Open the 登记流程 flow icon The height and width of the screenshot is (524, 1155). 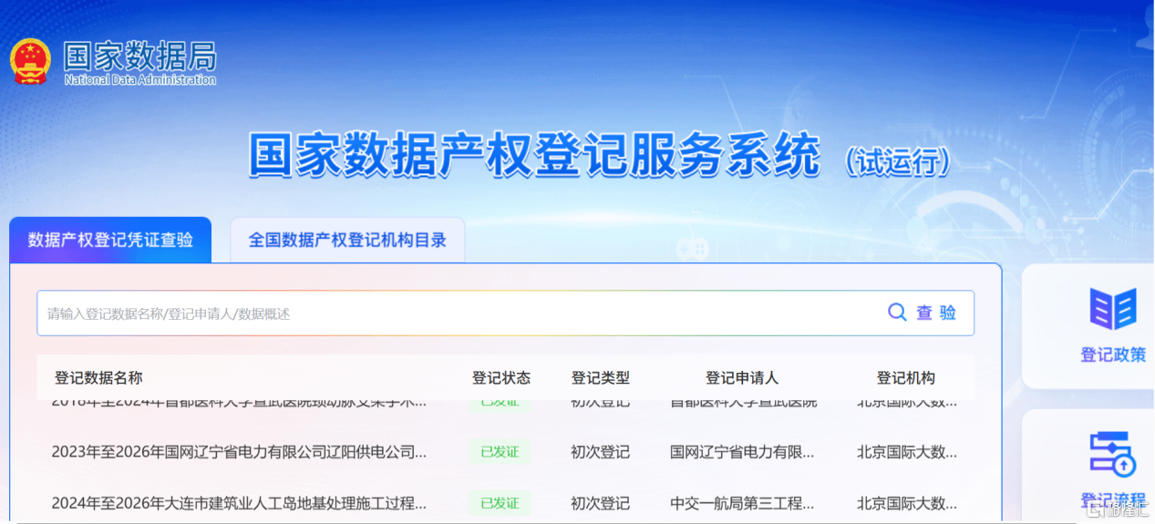[x=1113, y=455]
